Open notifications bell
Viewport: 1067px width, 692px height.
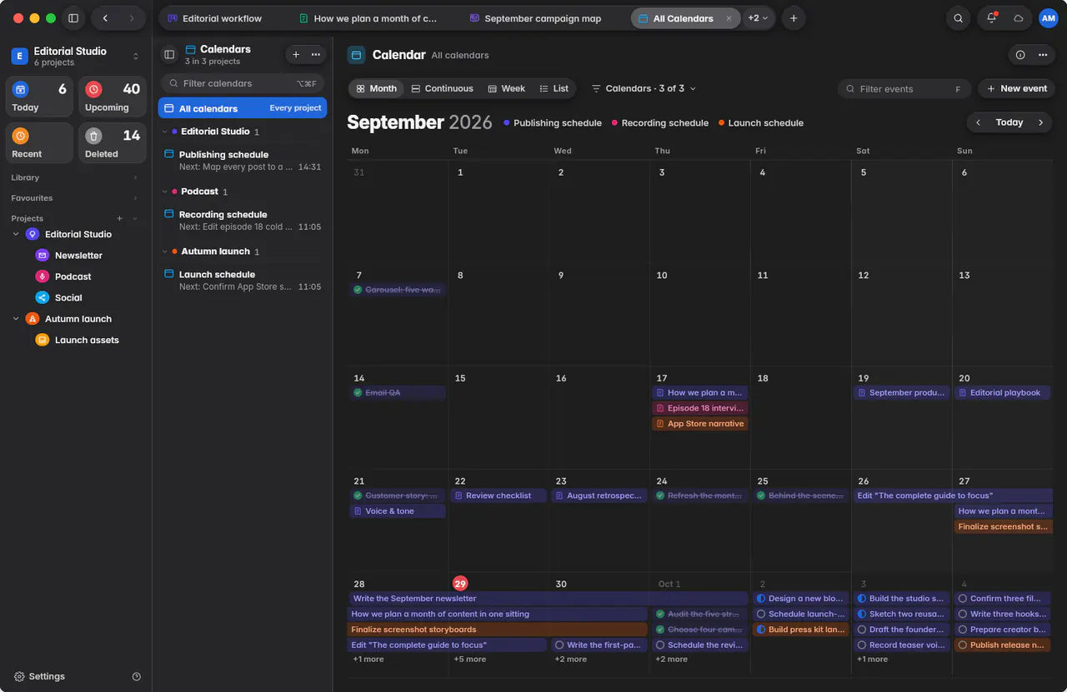[x=991, y=18]
